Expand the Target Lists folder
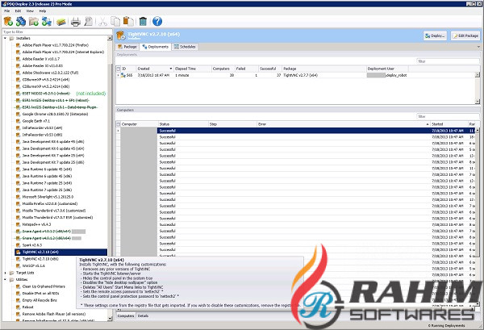 [x=5, y=273]
